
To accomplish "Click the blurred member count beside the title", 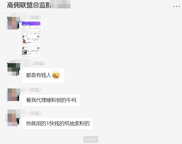I will pos(60,4).
